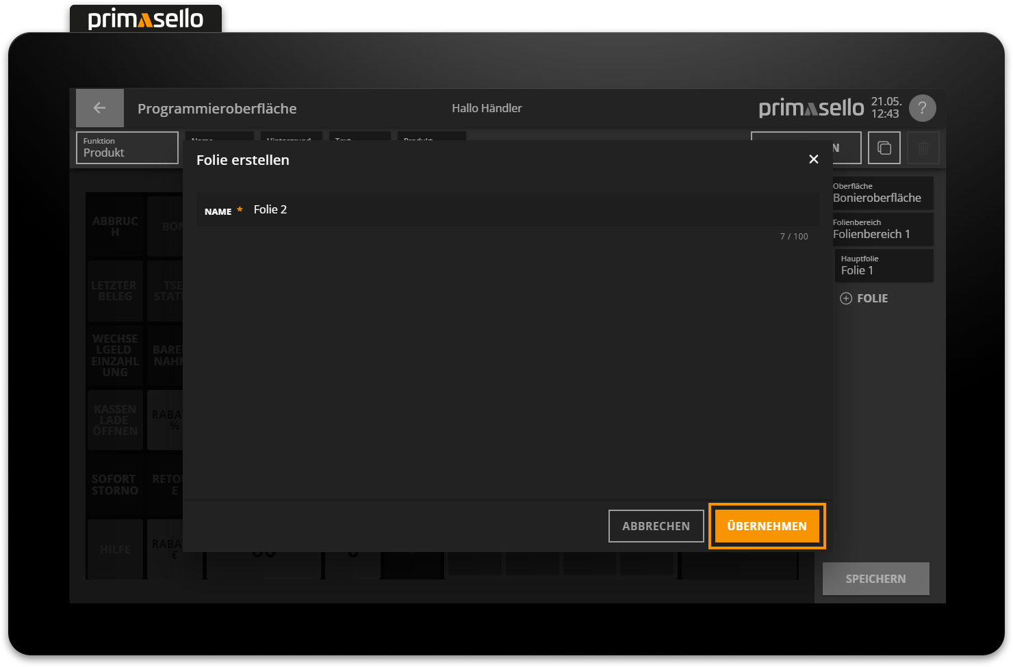The image size is (1013, 667).
Task: Open the Funktion Produkt dropdown
Action: click(x=127, y=148)
